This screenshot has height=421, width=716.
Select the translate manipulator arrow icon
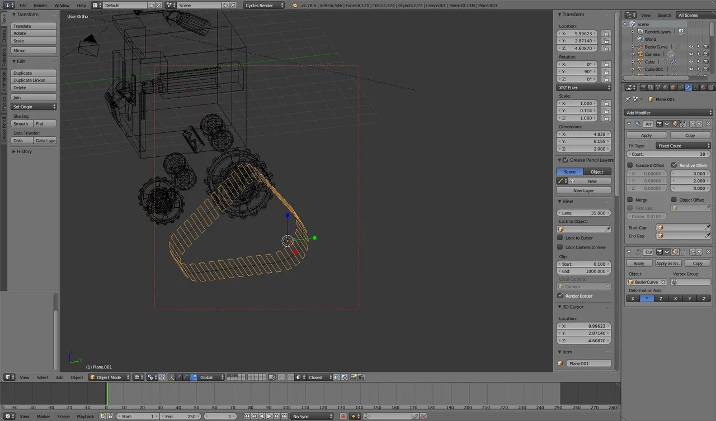click(x=179, y=377)
